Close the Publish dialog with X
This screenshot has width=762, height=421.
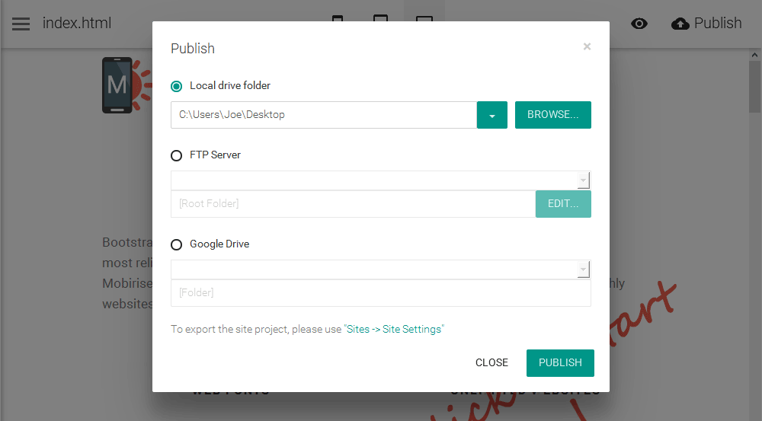pyautogui.click(x=587, y=46)
